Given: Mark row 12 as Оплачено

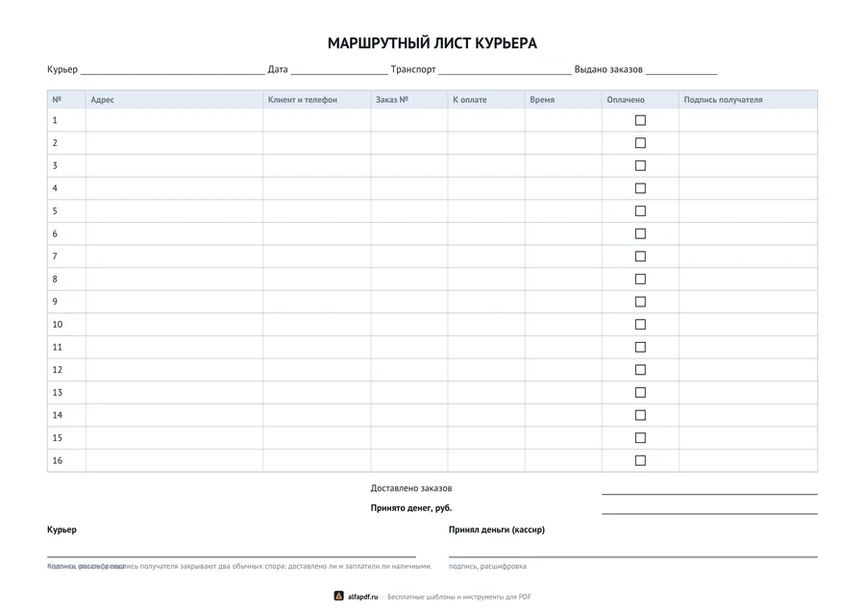Looking at the screenshot, I should coord(640,369).
